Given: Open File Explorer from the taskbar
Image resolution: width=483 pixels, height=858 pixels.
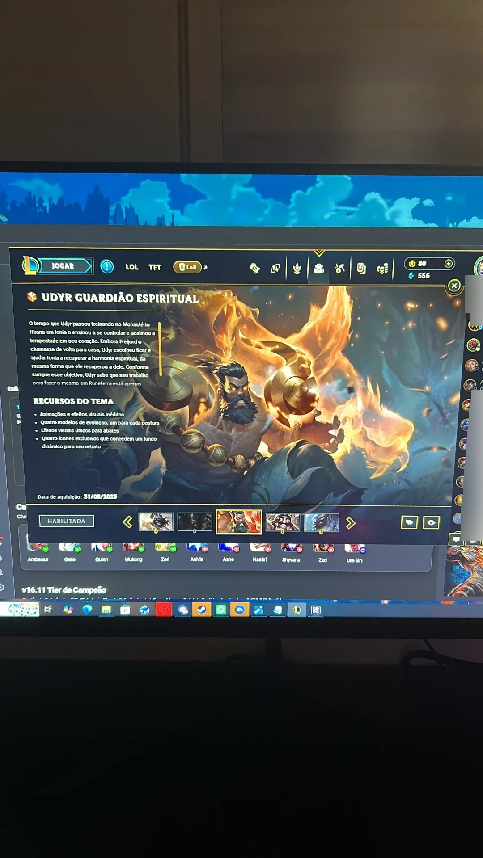Looking at the screenshot, I should point(106,610).
